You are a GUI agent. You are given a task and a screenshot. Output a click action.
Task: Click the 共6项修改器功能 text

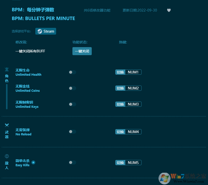click(x=97, y=10)
